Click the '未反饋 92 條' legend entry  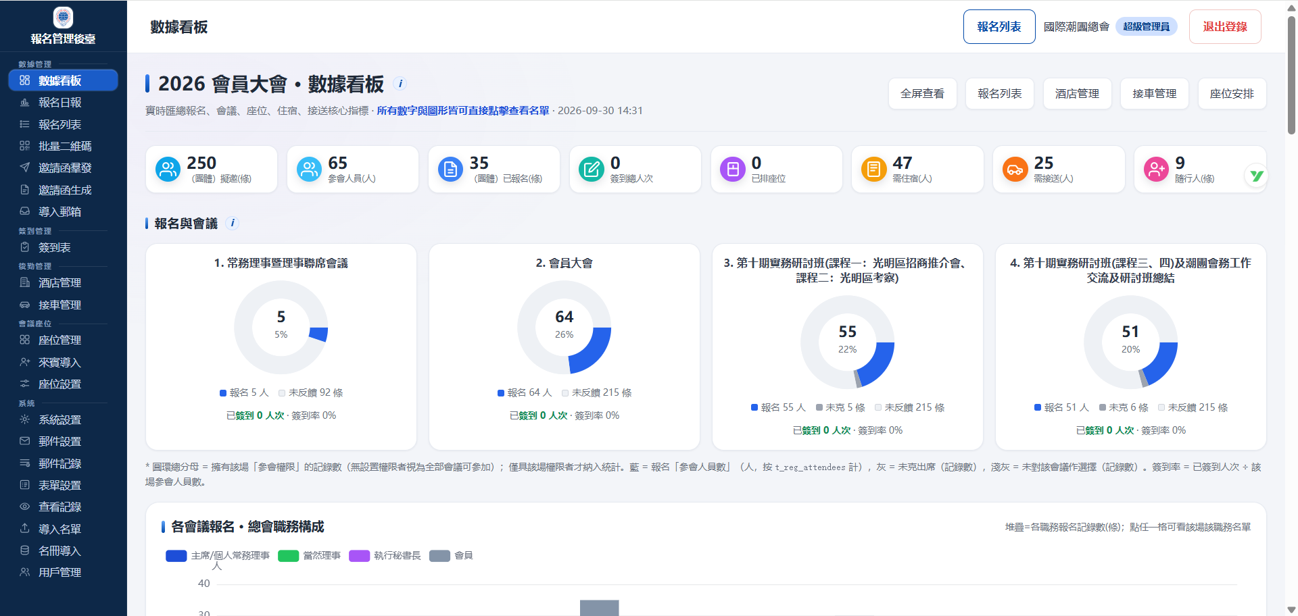tap(311, 392)
